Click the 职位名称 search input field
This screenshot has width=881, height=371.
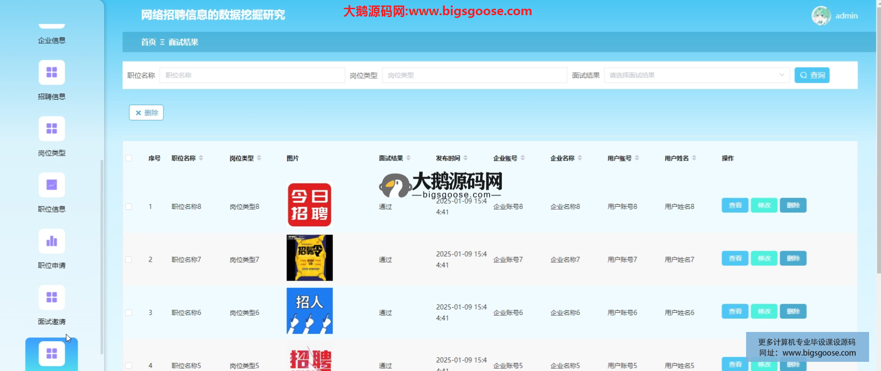coord(252,75)
